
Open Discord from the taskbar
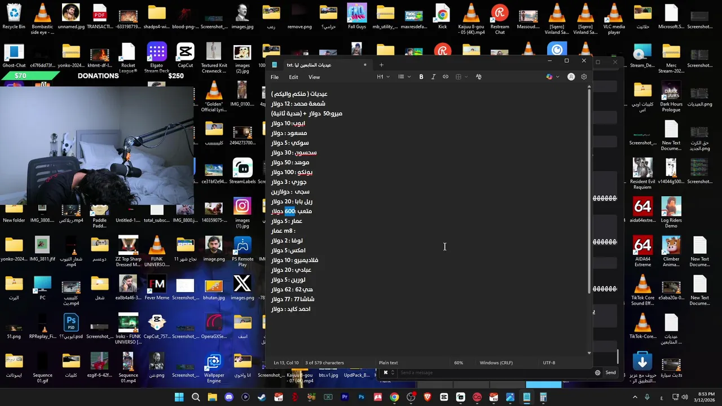tap(228, 398)
